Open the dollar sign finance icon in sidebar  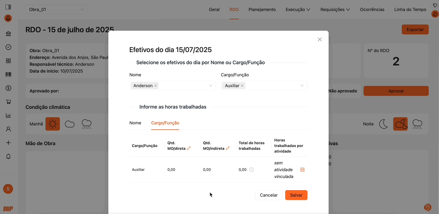point(8,88)
